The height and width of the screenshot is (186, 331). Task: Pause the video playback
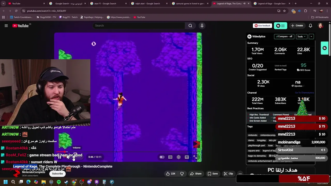[x=60, y=157]
